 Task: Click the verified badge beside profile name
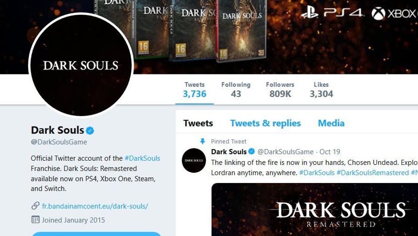[90, 130]
